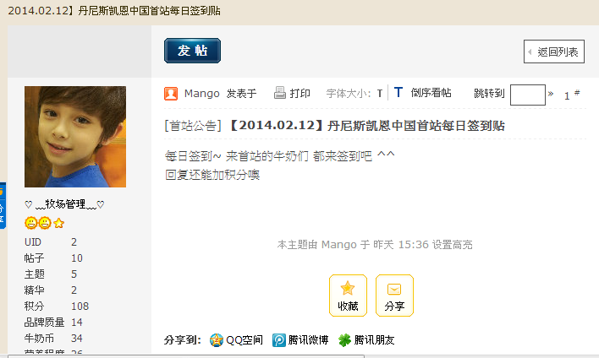
Task: Click the printer icon for 打印
Action: (x=280, y=93)
